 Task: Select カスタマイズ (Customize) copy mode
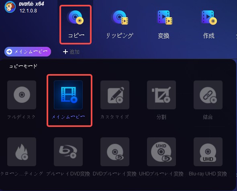pyautogui.click(x=115, y=95)
